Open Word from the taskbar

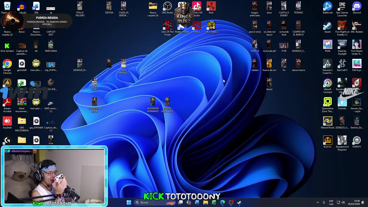pyautogui.click(x=197, y=202)
